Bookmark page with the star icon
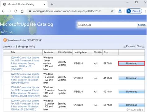 [112, 11]
